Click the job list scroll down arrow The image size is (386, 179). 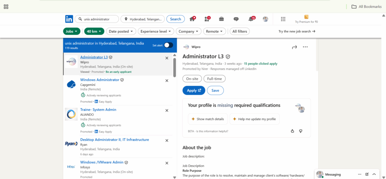point(175,177)
